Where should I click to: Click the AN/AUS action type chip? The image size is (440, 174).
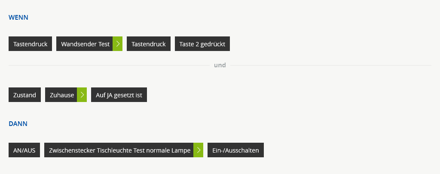pos(24,150)
